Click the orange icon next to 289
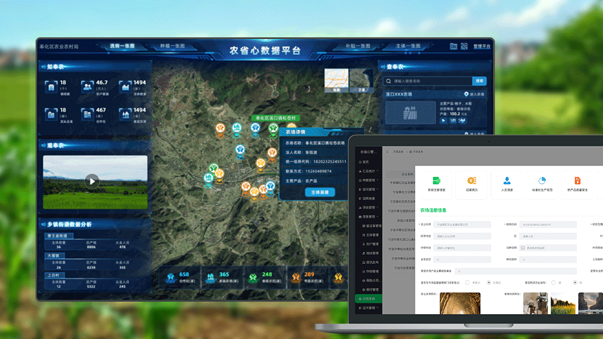Viewport: 603px width, 339px height. coord(296,277)
